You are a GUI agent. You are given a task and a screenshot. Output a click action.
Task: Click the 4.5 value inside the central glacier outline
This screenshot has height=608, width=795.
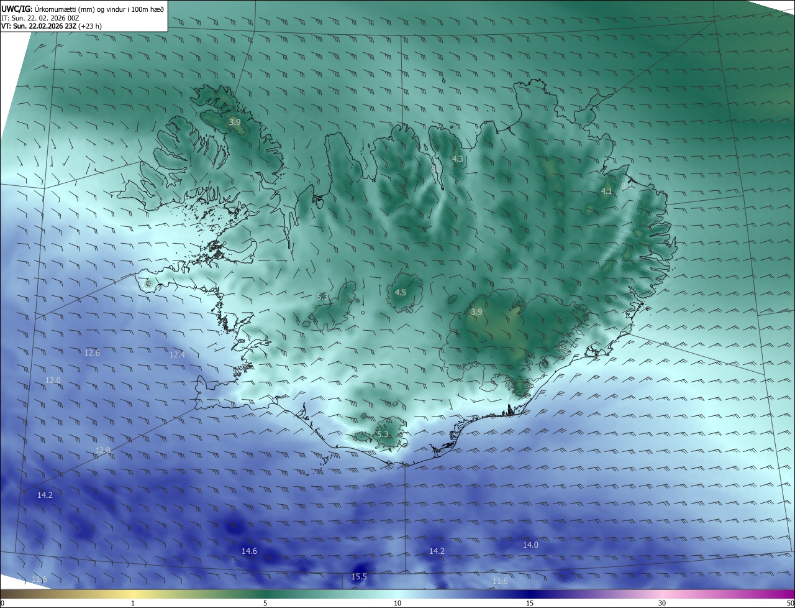pos(401,292)
